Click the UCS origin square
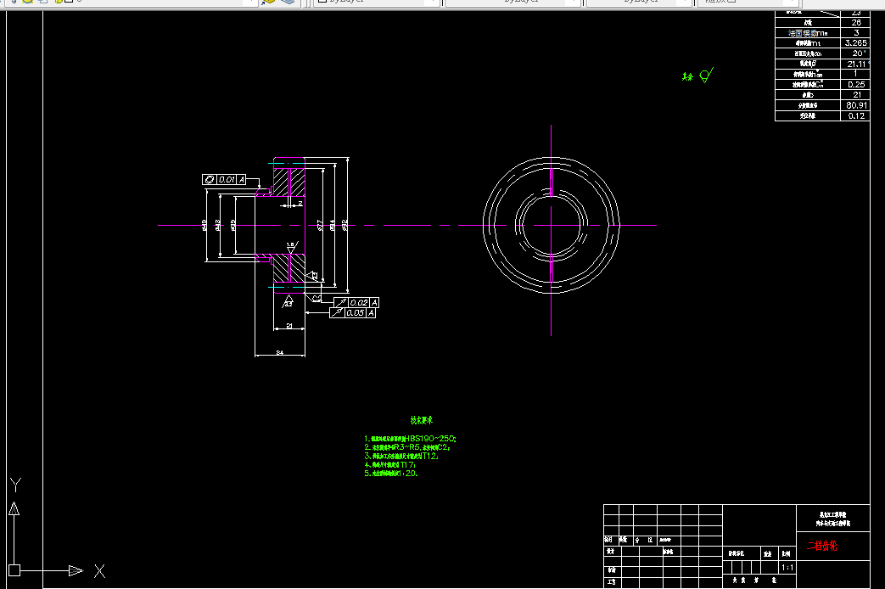Screen dimensions: 885x589 pyautogui.click(x=14, y=570)
